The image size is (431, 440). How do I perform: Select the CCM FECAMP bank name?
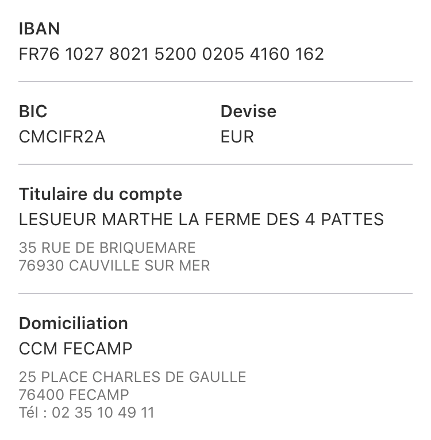[x=75, y=349]
